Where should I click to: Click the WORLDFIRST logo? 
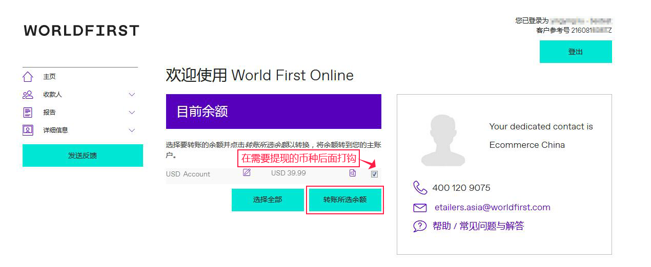point(82,31)
